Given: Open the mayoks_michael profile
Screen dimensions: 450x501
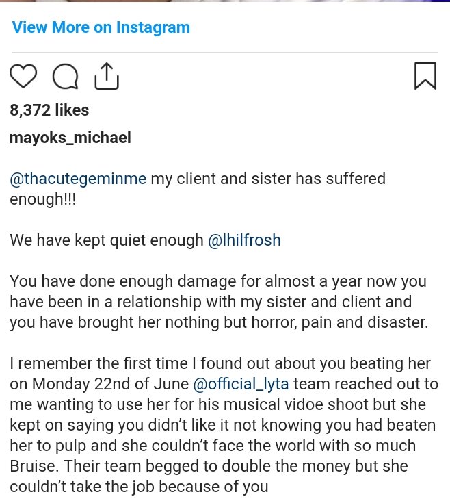Looking at the screenshot, I should pos(70,138).
